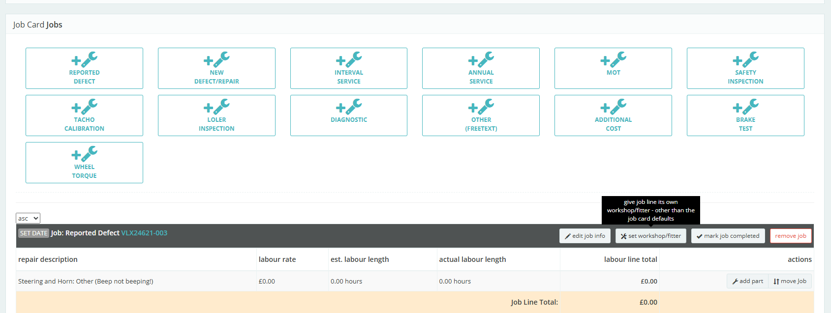831x313 pixels.
Task: Click the remove job button
Action: (791, 236)
